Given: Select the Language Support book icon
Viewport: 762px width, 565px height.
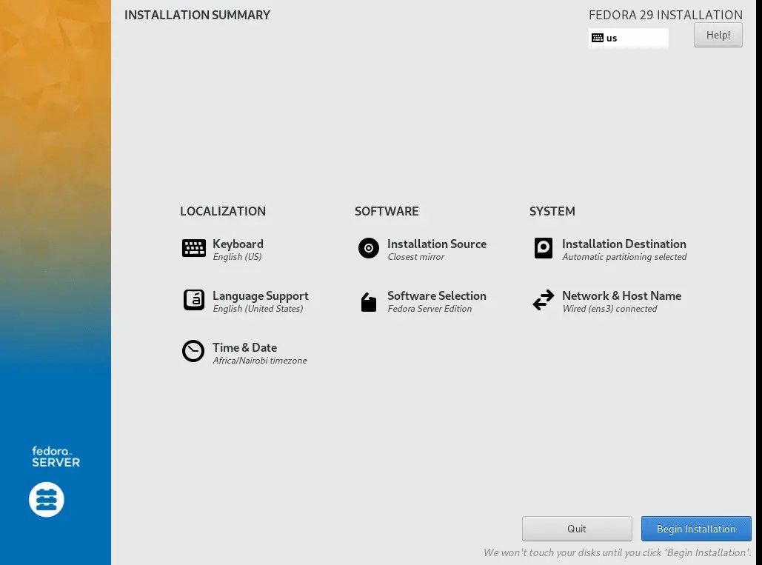Looking at the screenshot, I should point(193,300).
